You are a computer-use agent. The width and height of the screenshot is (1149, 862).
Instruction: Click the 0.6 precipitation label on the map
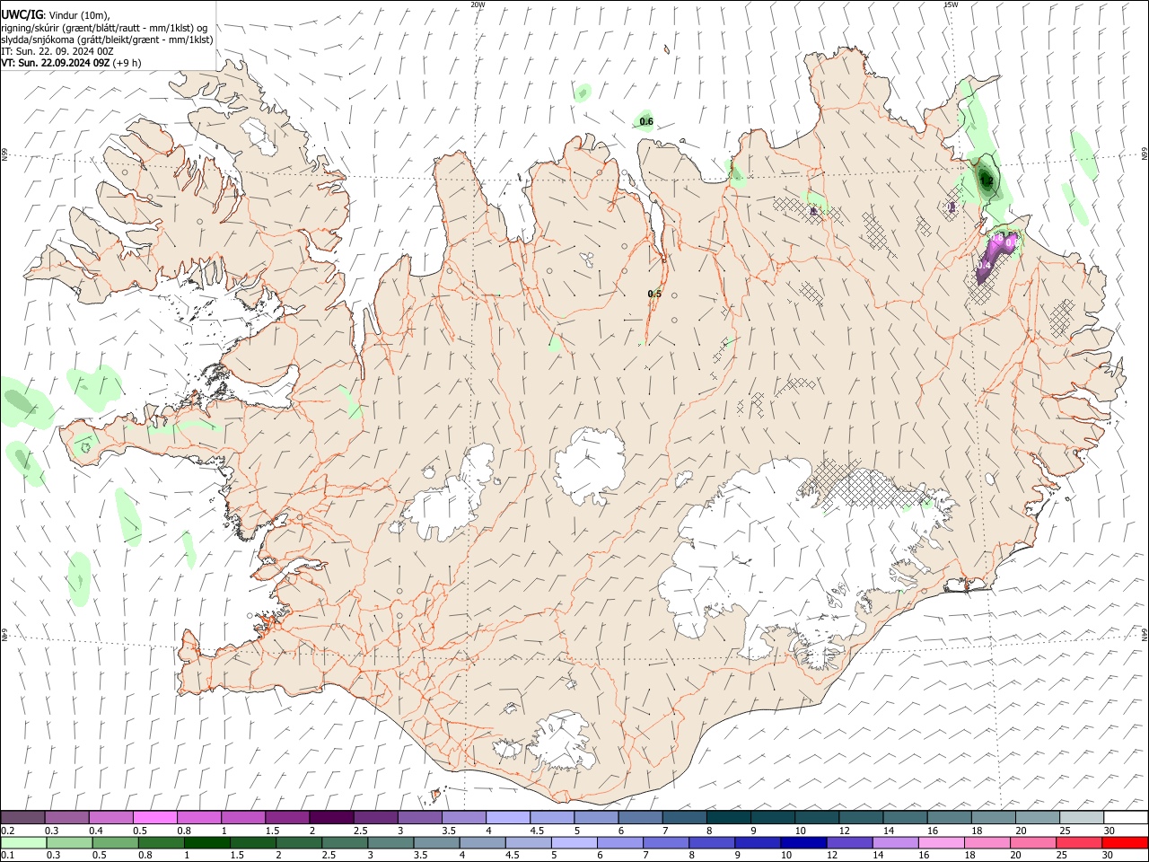[x=646, y=121]
